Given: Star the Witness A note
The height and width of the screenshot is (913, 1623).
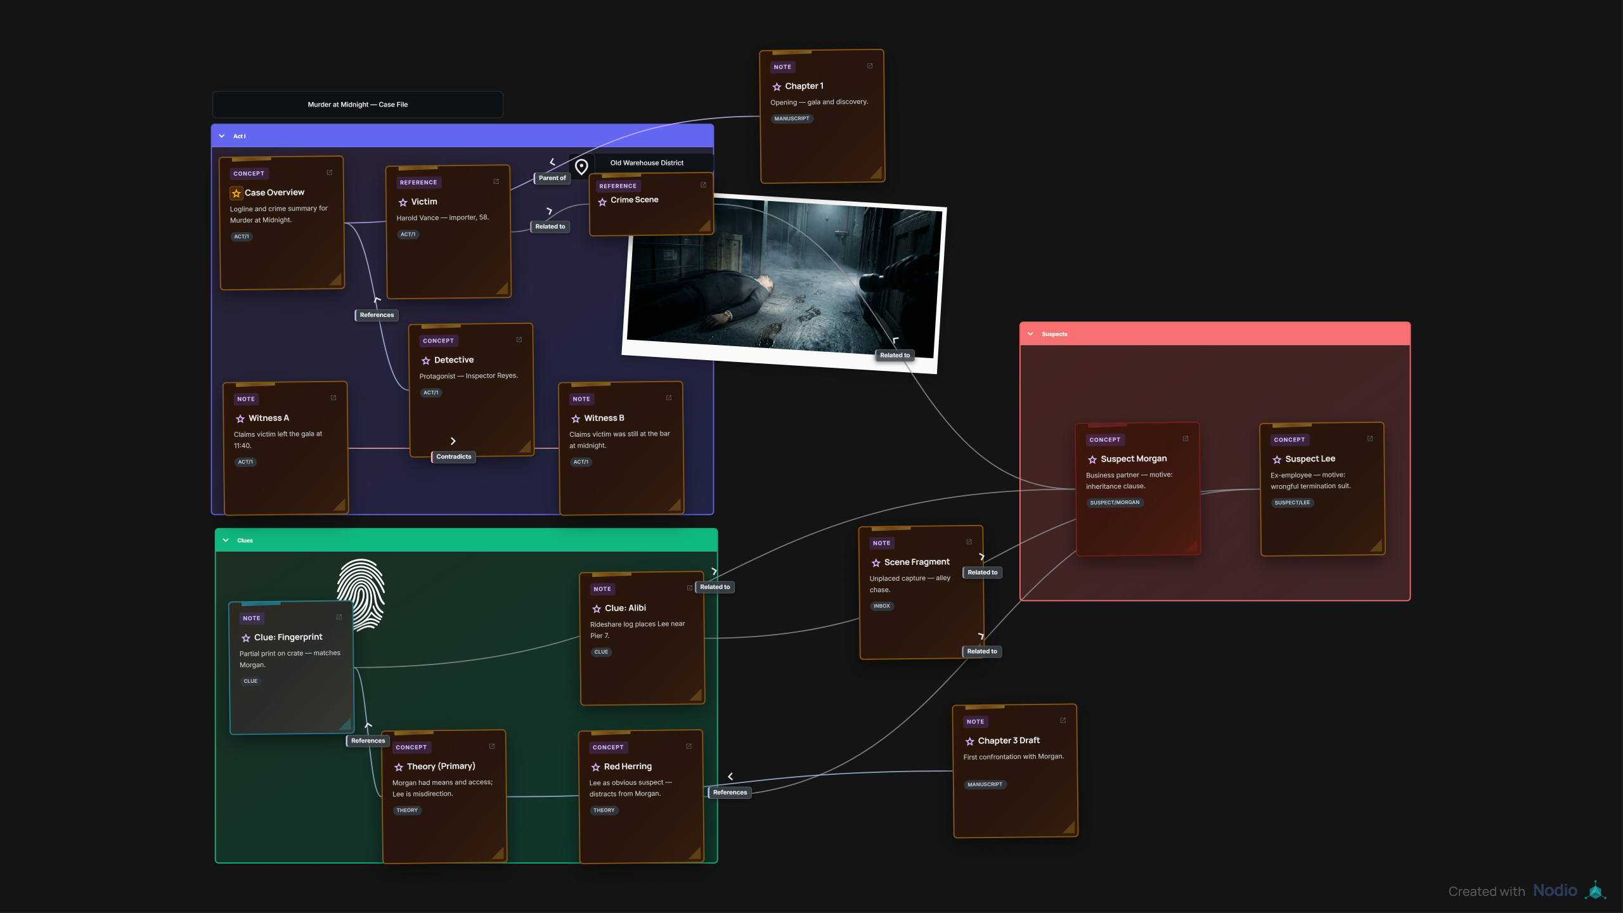Looking at the screenshot, I should pyautogui.click(x=240, y=419).
